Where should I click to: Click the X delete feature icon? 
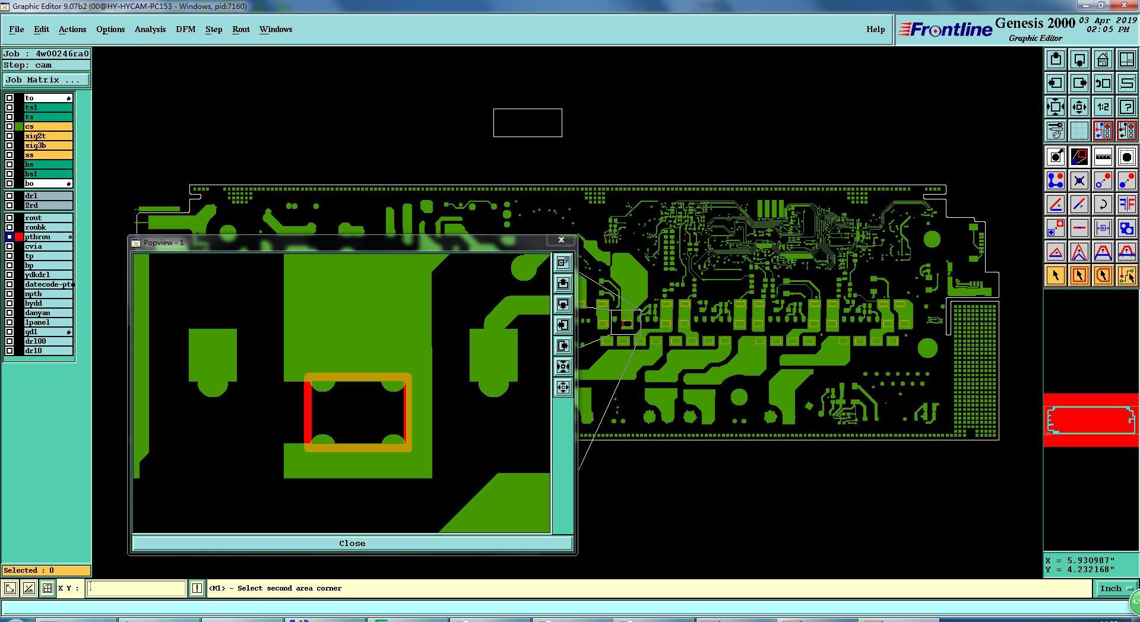(x=1079, y=180)
